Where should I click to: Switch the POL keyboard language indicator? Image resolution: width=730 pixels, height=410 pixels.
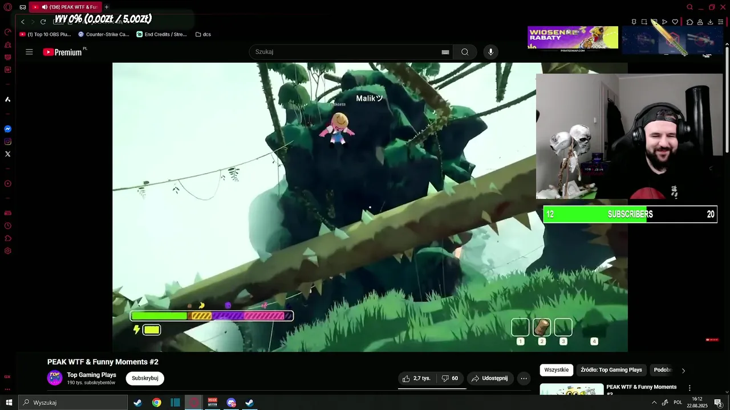678,403
